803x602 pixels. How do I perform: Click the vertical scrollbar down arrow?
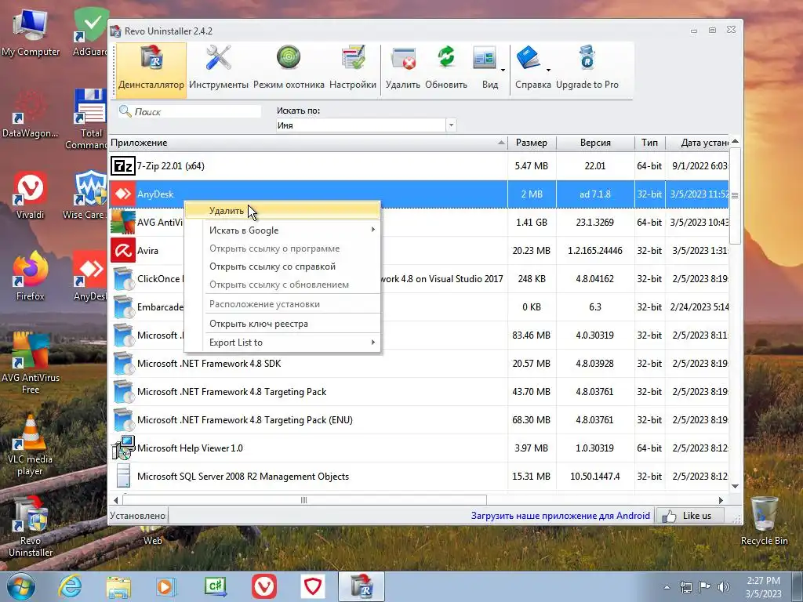pyautogui.click(x=736, y=486)
